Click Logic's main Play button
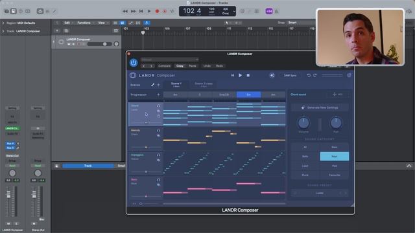This screenshot has width=415, height=233. coord(149,12)
